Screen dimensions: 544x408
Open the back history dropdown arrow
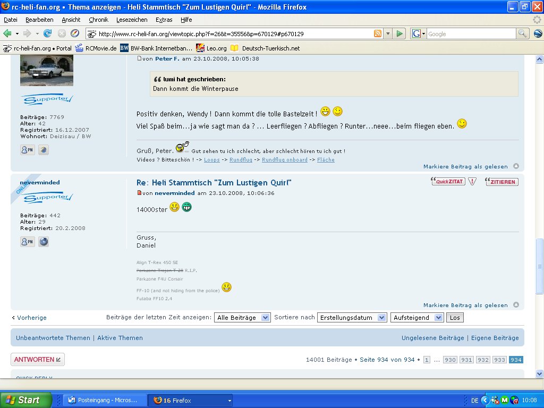(17, 34)
